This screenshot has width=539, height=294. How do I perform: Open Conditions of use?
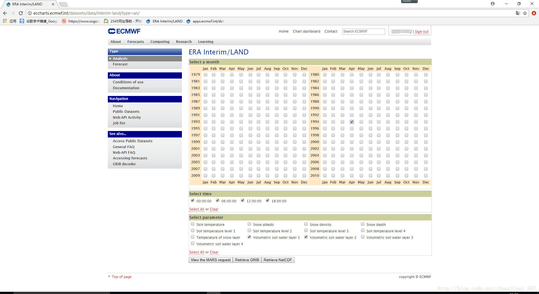tap(128, 82)
